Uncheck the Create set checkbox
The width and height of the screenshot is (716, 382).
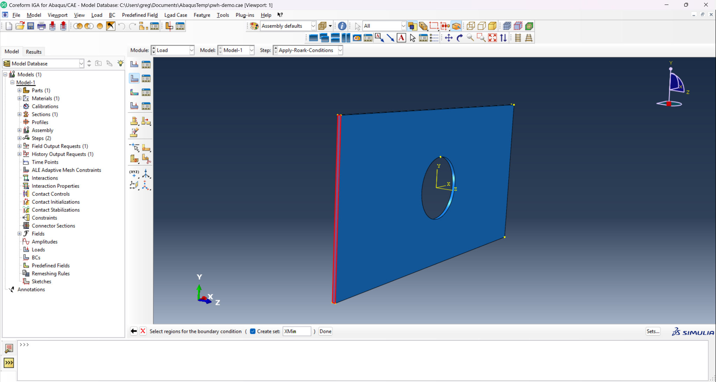[x=253, y=331]
